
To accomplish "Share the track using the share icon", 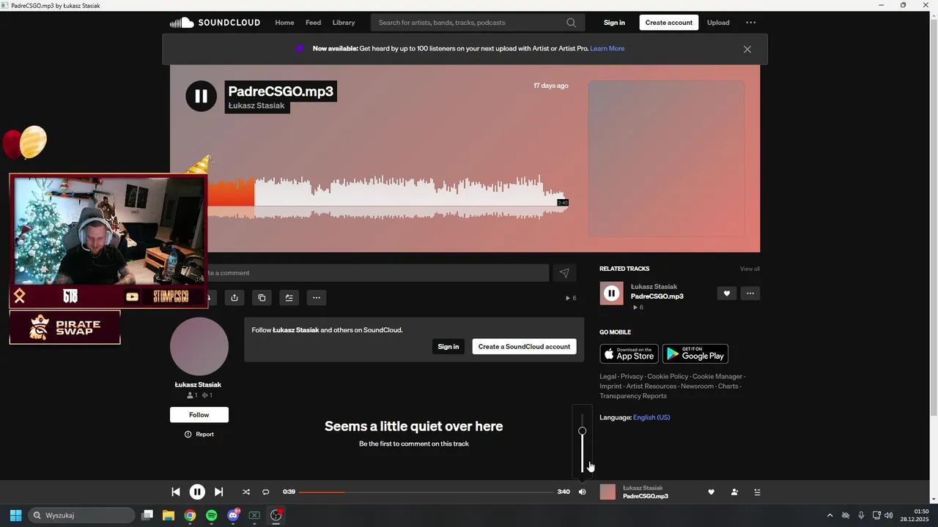I will pos(234,298).
